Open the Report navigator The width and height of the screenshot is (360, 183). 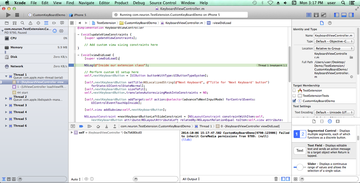[62, 23]
